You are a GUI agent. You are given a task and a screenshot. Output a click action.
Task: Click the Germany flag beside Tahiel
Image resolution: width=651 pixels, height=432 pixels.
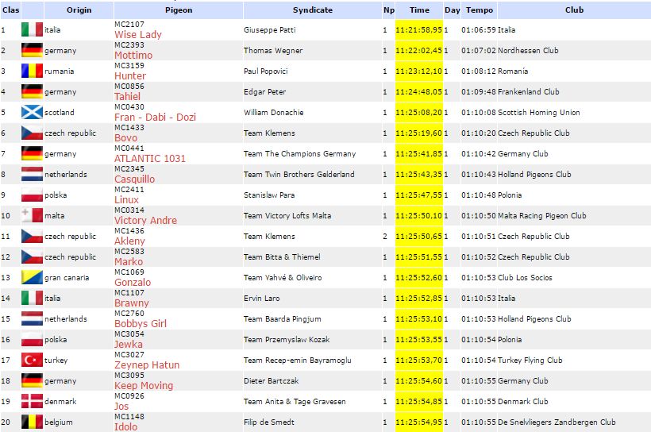tap(32, 91)
